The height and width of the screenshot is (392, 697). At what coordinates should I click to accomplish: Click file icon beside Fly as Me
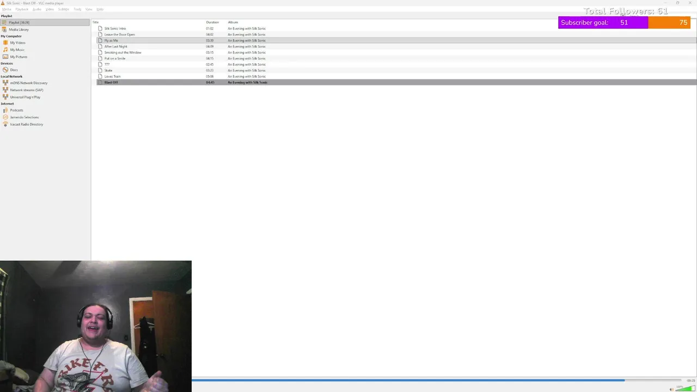point(100,40)
